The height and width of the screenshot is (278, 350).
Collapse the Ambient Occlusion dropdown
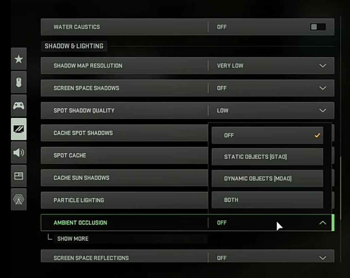322,223
